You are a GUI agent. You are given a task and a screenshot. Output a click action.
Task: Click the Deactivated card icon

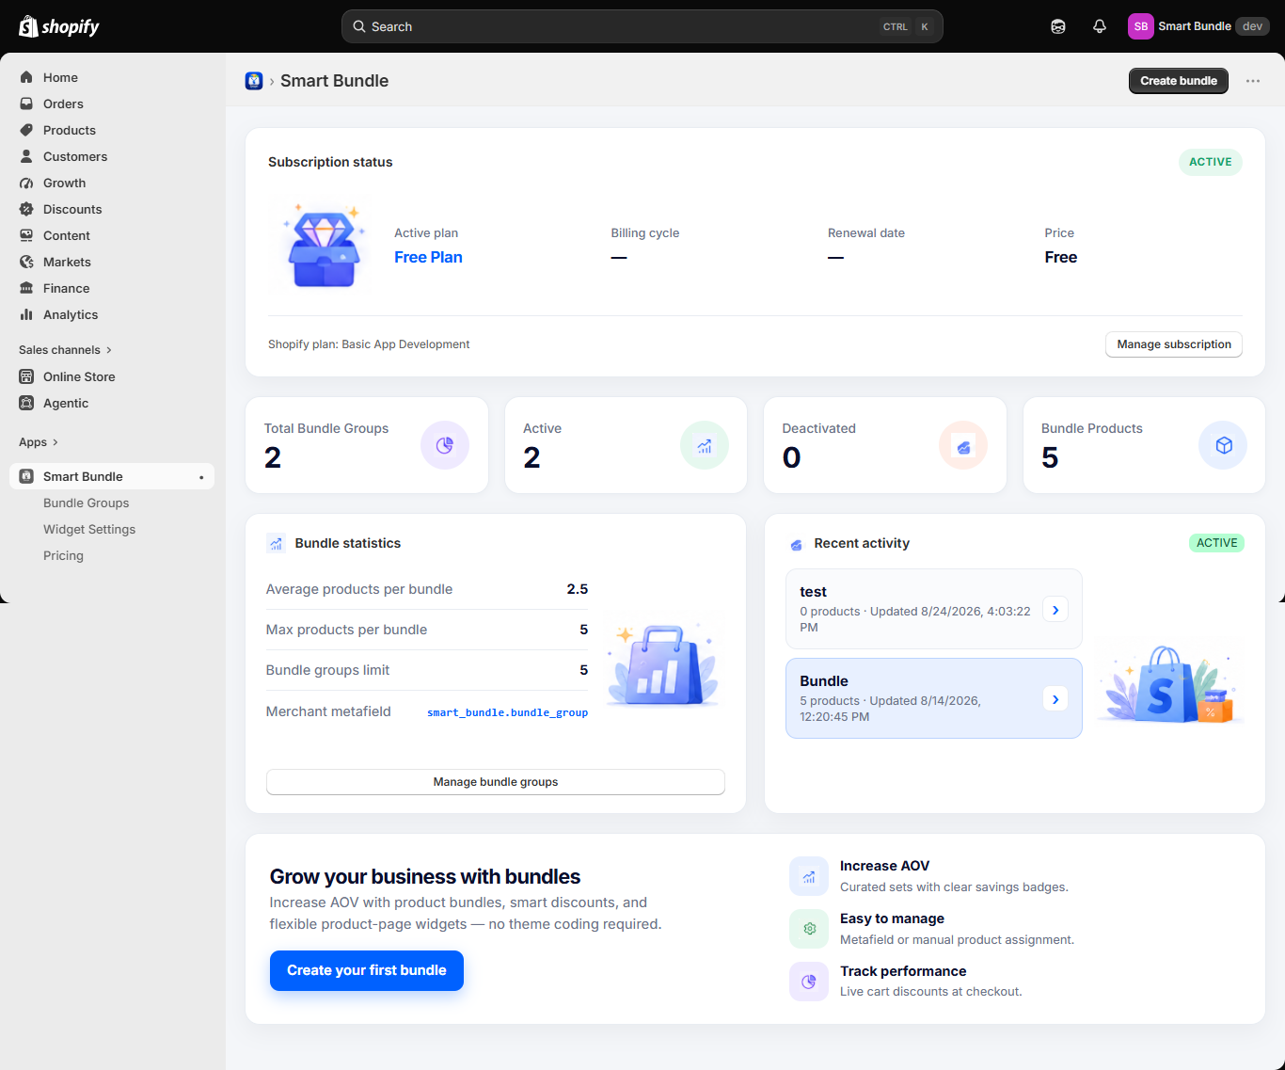[963, 445]
